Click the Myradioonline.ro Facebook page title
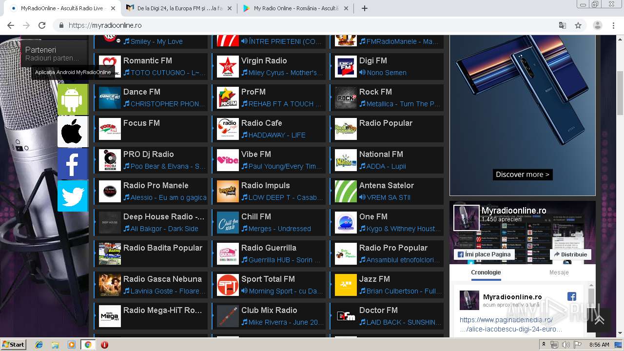This screenshot has width=624, height=351. (x=514, y=211)
